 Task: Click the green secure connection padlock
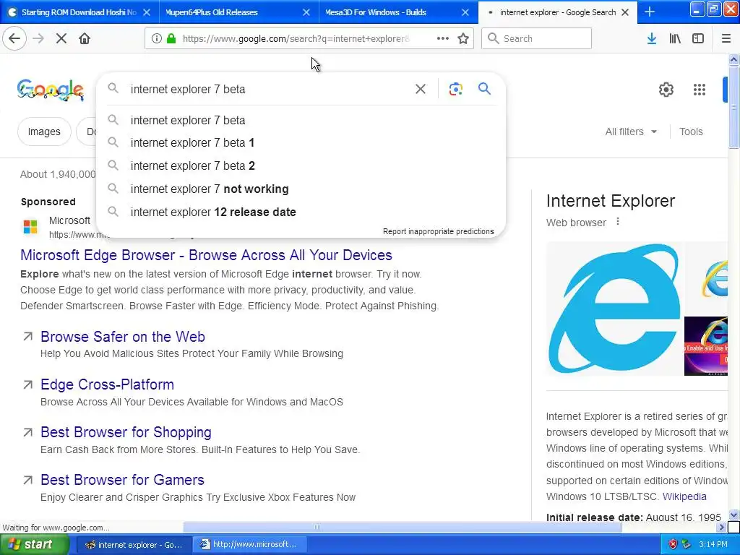[171, 39]
